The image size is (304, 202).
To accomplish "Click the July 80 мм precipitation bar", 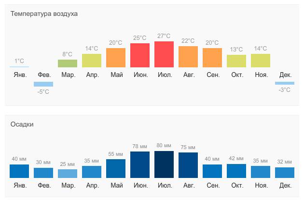I will 164,164.
